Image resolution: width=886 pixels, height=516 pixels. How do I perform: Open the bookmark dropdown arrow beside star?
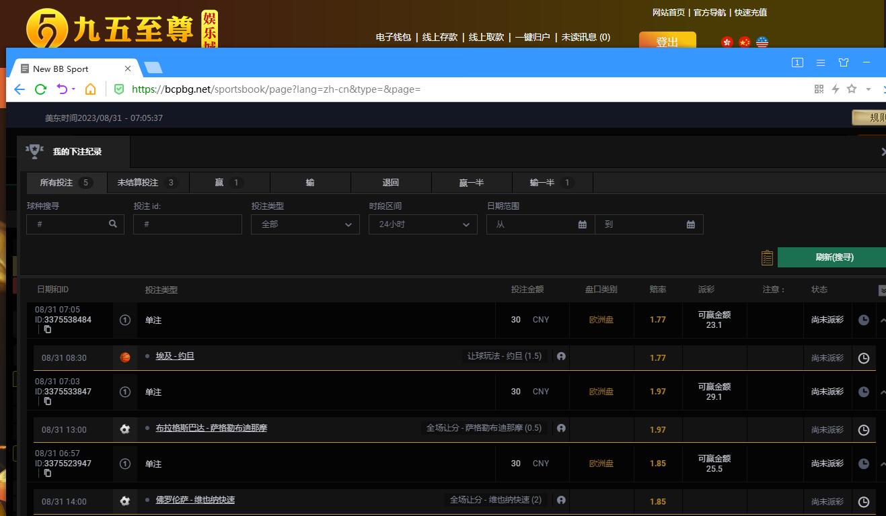click(x=869, y=89)
